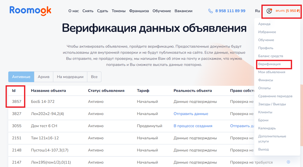The height and width of the screenshot is (167, 303).
Task: Go to Вакансии page
Action: 183,11
